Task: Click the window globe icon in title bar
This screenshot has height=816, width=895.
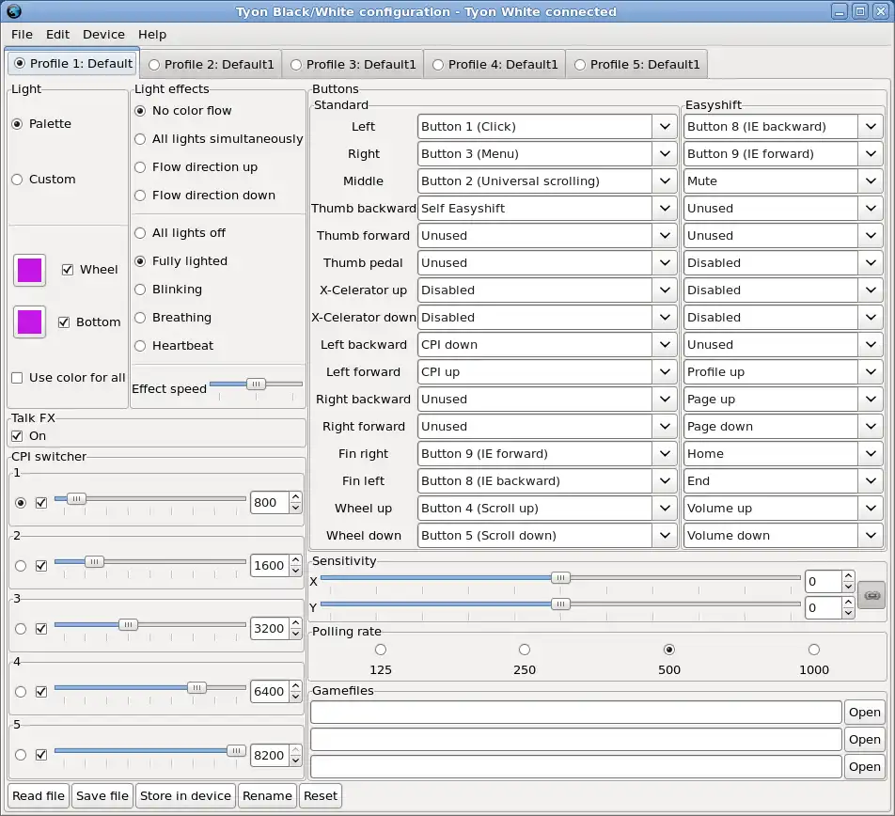Action: [x=13, y=11]
